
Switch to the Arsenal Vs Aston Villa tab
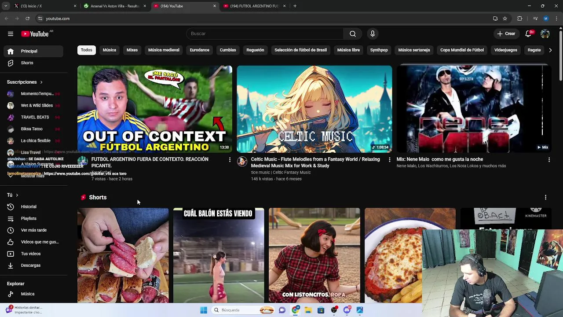[x=114, y=6]
